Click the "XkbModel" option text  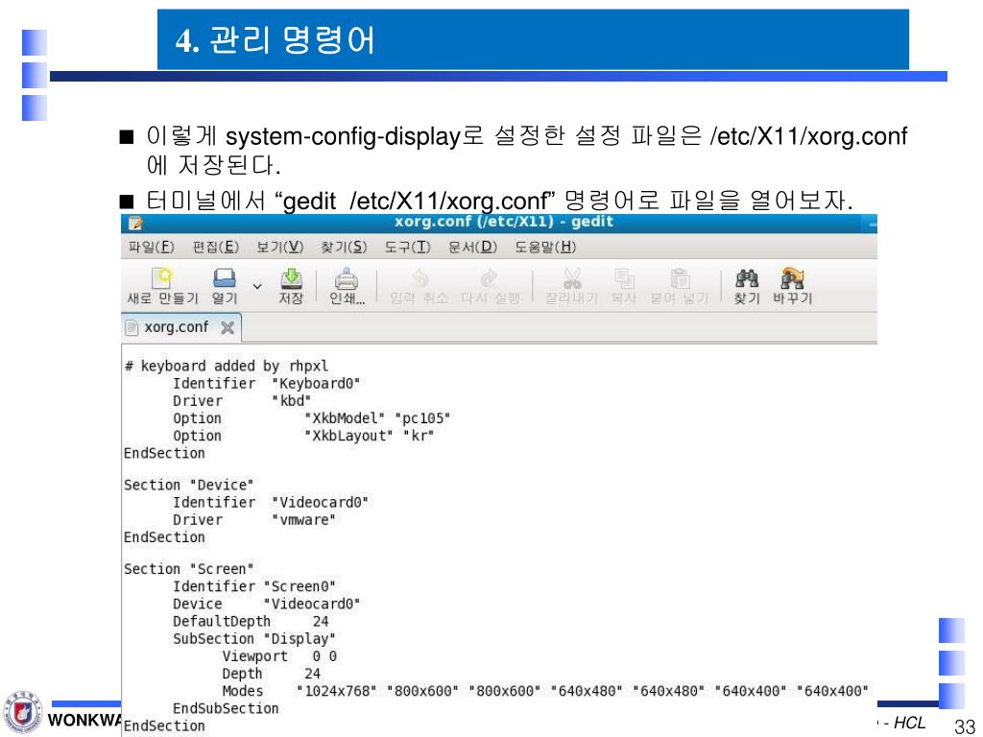coord(345,418)
